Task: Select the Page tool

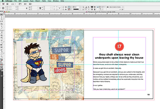Action: click(1, 19)
